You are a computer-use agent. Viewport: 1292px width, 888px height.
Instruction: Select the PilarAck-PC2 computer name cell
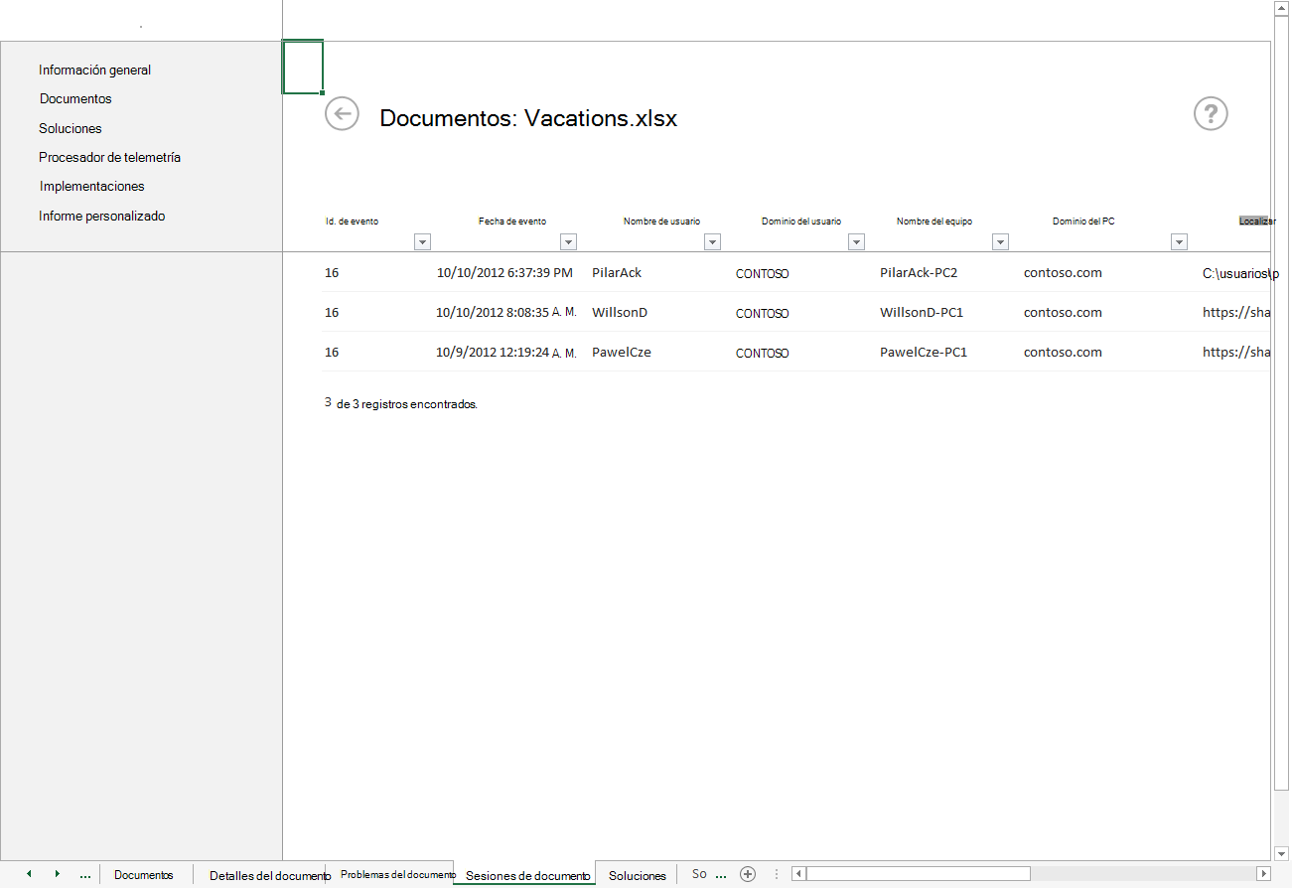[x=919, y=273]
